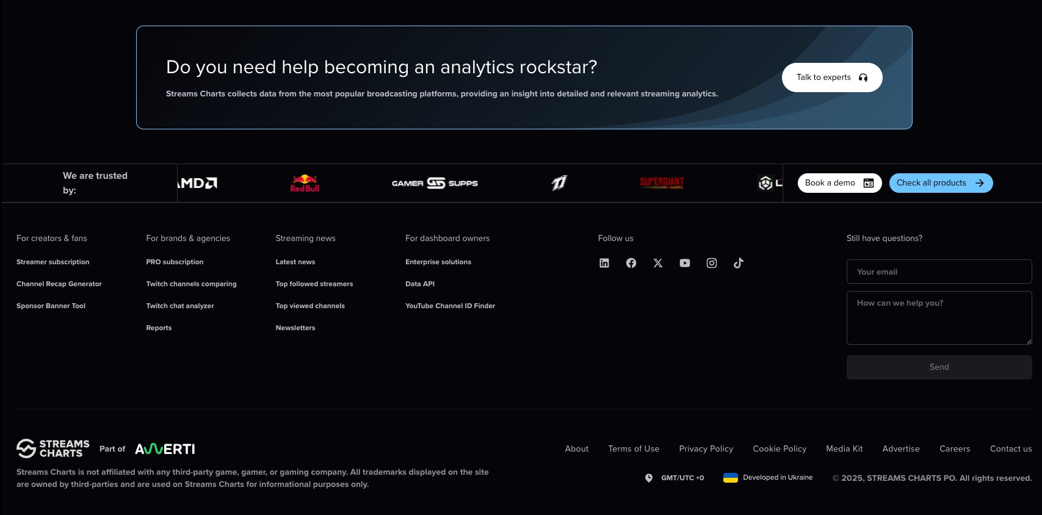The height and width of the screenshot is (515, 1042).
Task: Open Top viewed channels link
Action: (310, 306)
